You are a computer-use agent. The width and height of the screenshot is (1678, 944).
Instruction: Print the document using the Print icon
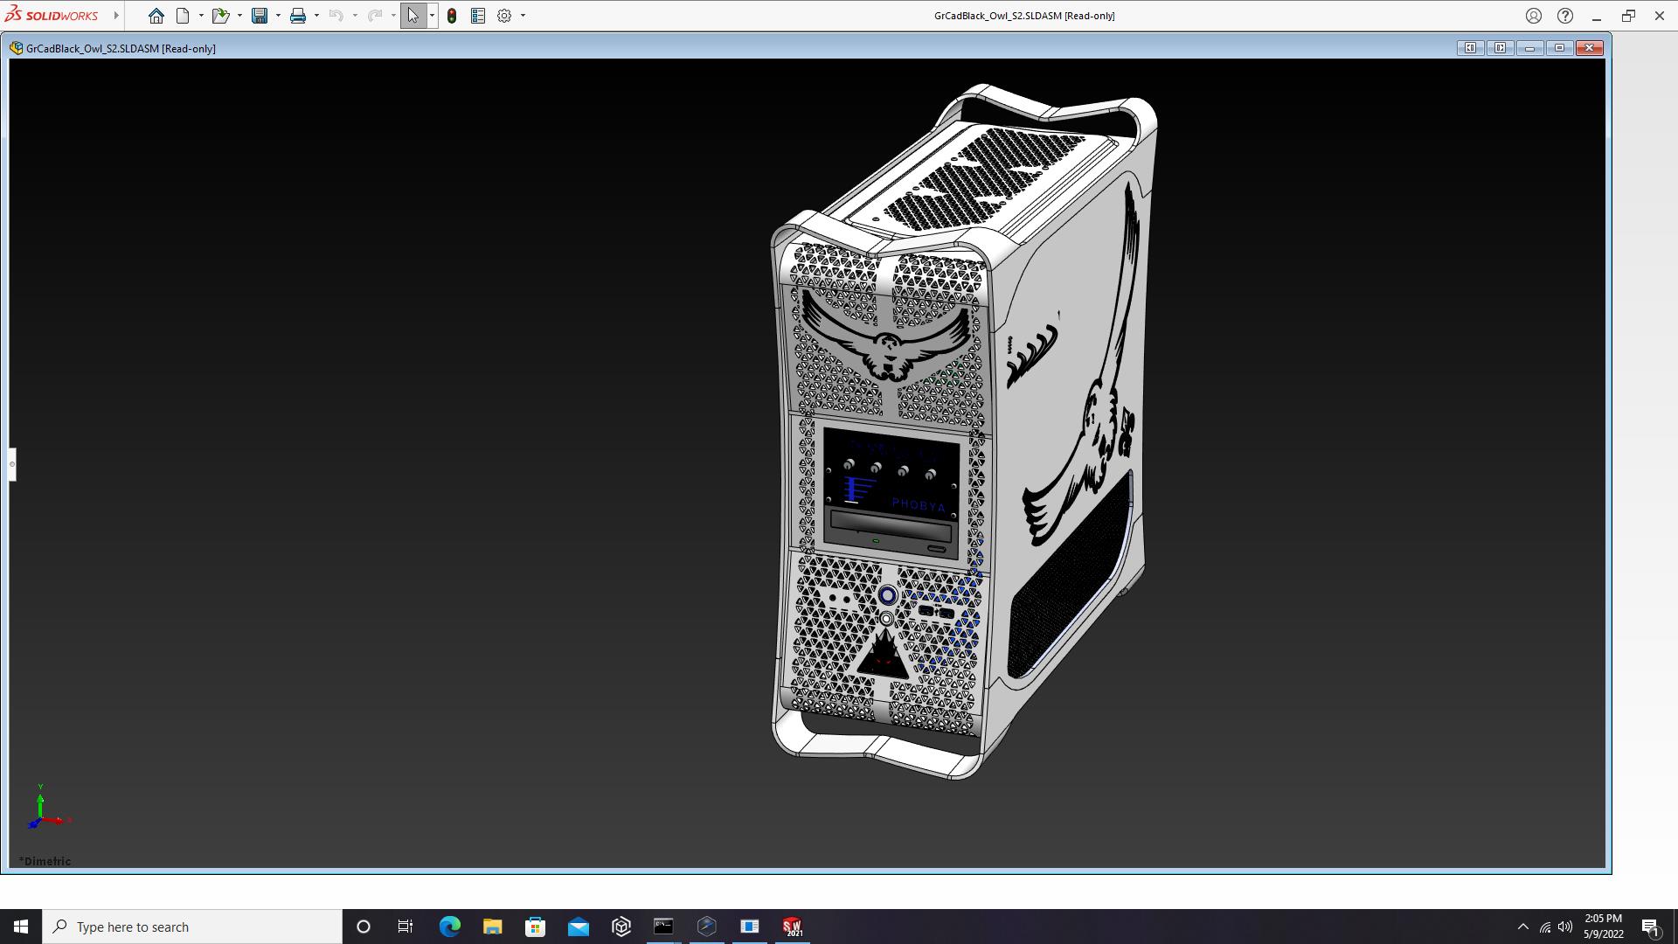coord(298,16)
